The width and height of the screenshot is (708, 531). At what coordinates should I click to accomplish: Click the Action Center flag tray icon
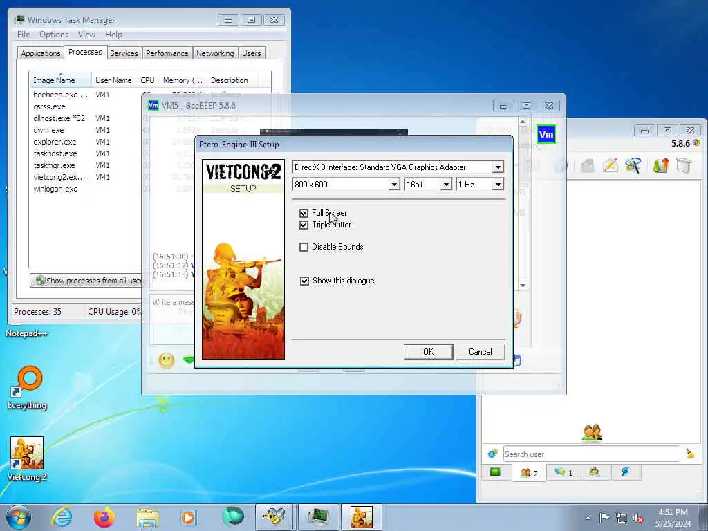[x=604, y=517]
